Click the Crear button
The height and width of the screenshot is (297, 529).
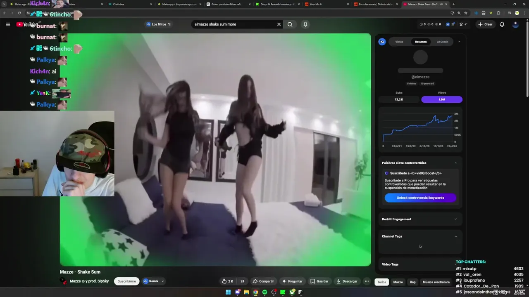click(x=485, y=24)
